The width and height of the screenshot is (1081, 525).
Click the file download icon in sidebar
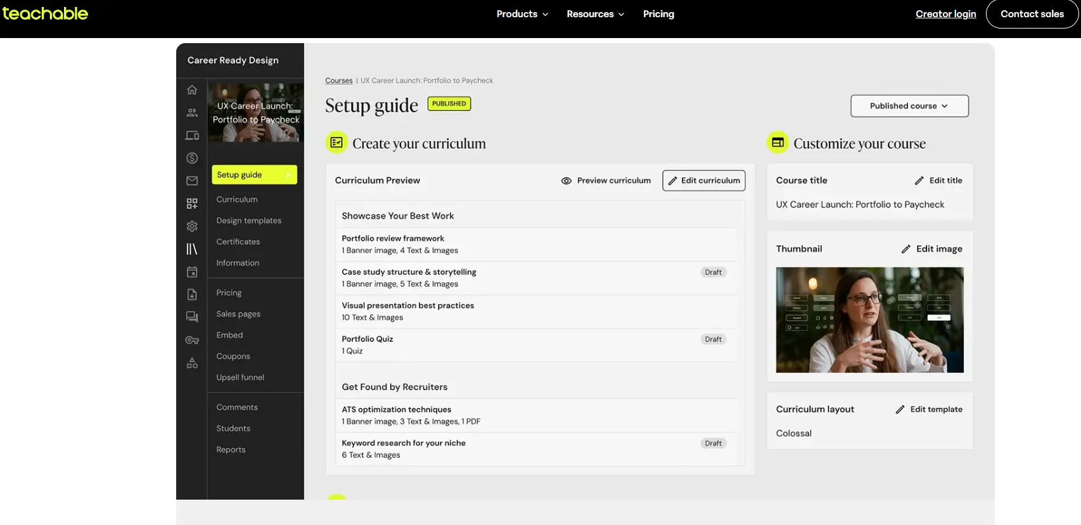pyautogui.click(x=192, y=295)
